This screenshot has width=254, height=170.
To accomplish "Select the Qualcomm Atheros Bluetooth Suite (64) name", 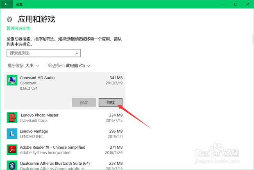I will coord(55,163).
